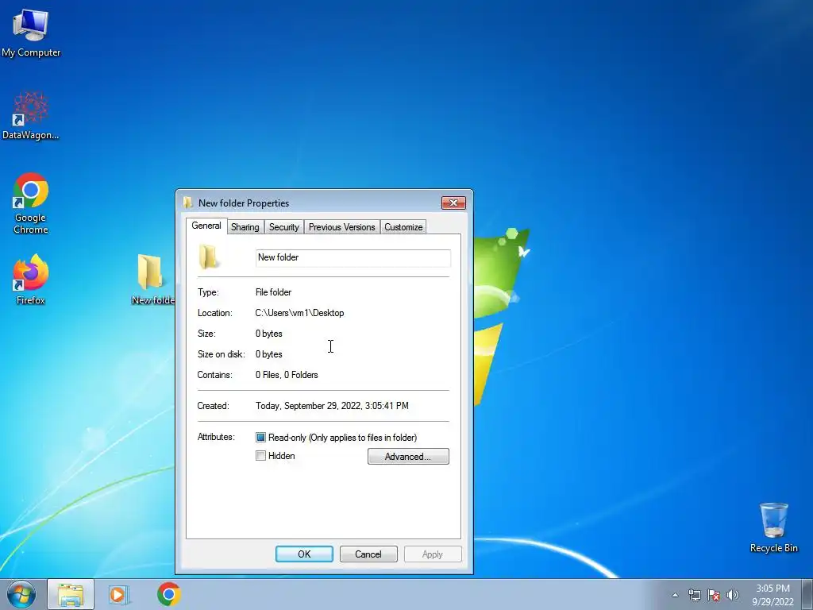Switch to the General tab
This screenshot has width=813, height=610.
pyautogui.click(x=206, y=226)
